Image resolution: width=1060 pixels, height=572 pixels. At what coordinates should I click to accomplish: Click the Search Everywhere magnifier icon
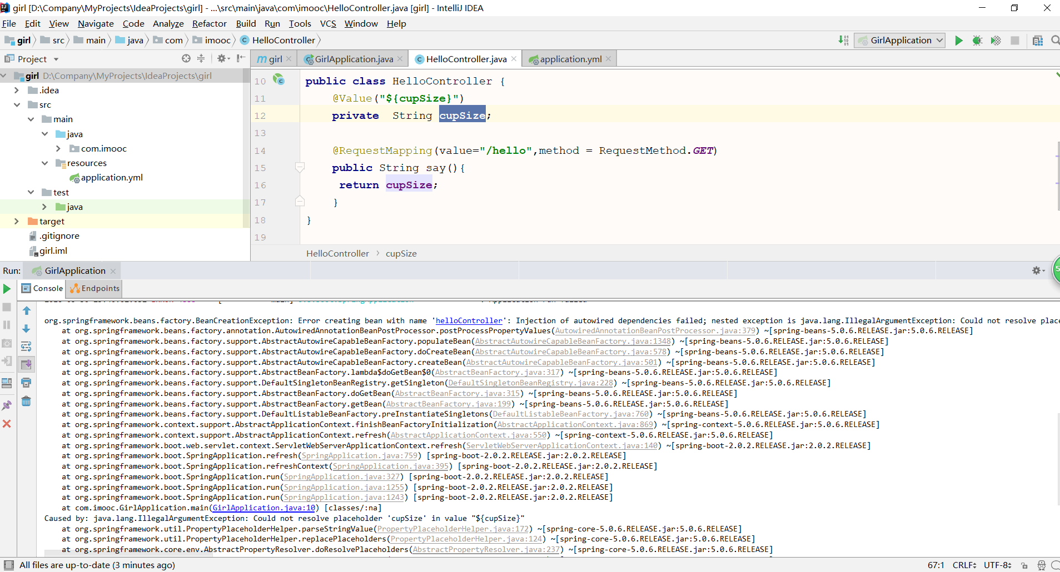[x=1055, y=40]
